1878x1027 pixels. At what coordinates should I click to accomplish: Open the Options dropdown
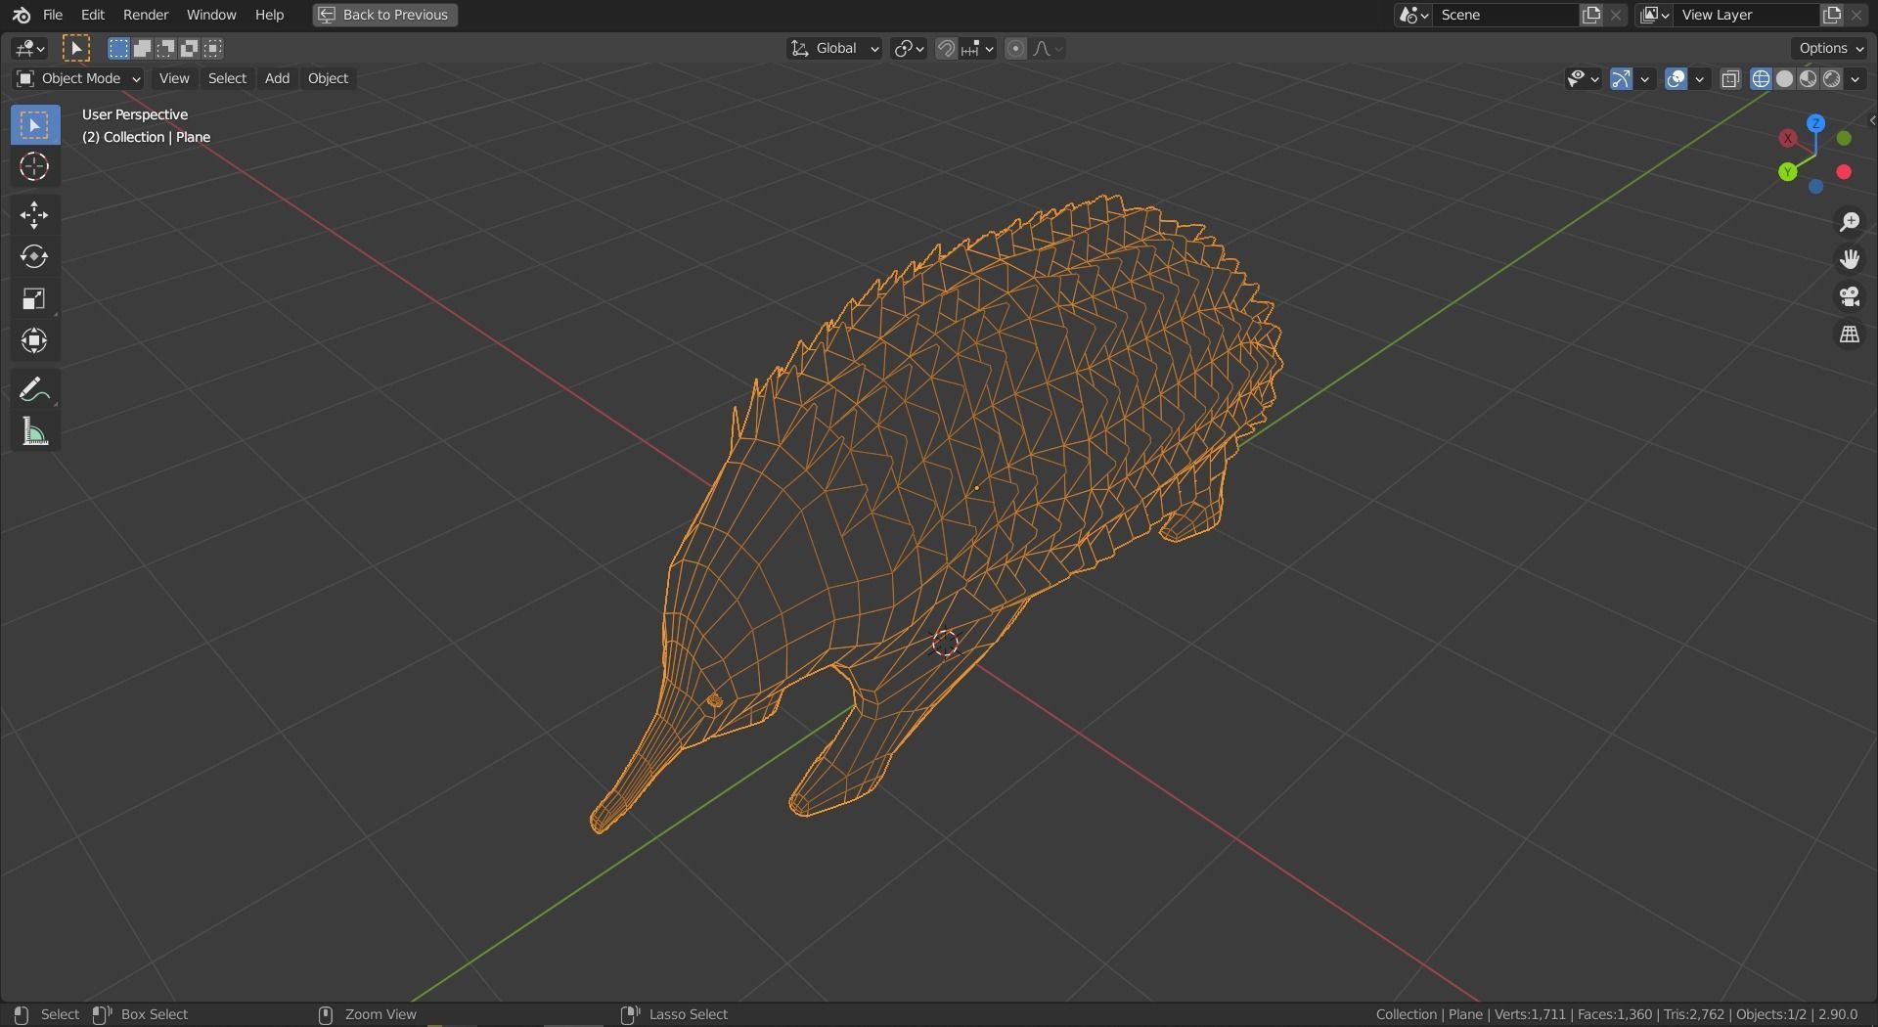(1831, 48)
